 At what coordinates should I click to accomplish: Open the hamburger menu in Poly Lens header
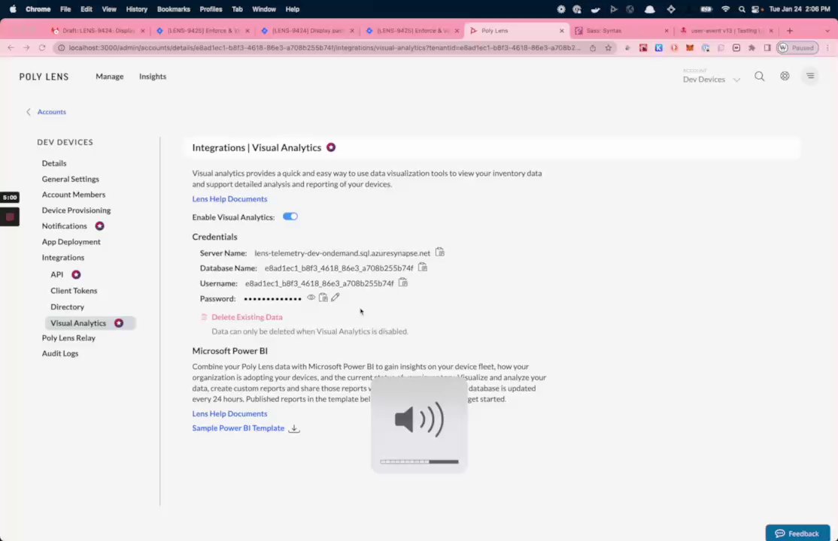pyautogui.click(x=810, y=76)
